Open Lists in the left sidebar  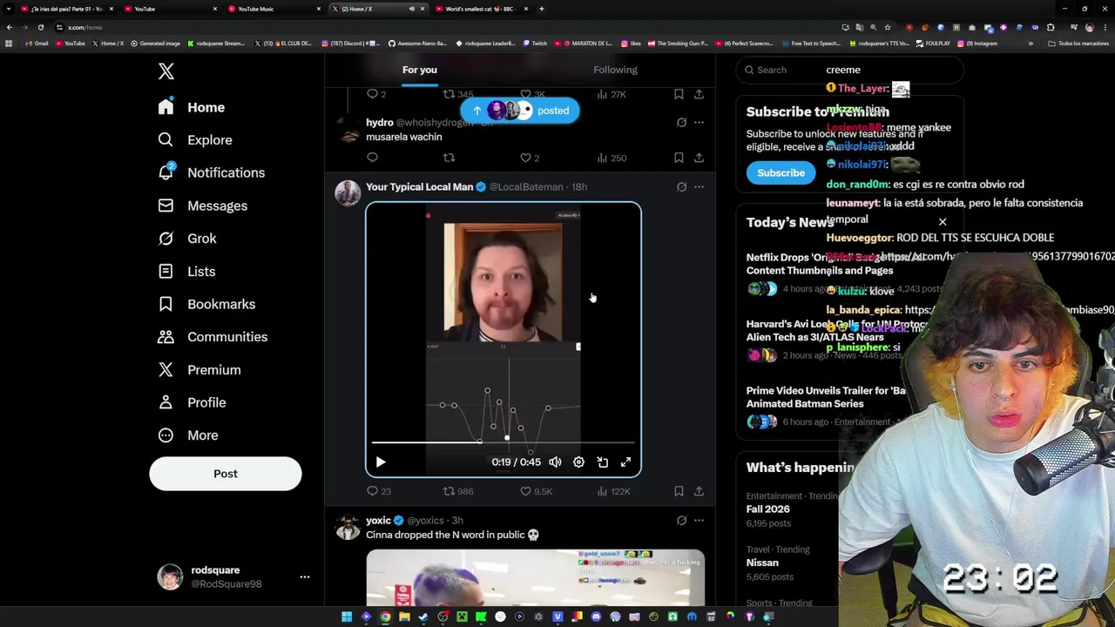187,272
